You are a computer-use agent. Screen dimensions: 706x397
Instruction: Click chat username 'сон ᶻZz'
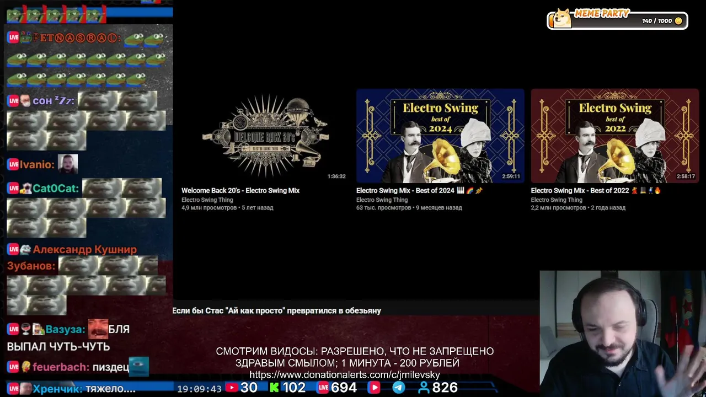[53, 101]
